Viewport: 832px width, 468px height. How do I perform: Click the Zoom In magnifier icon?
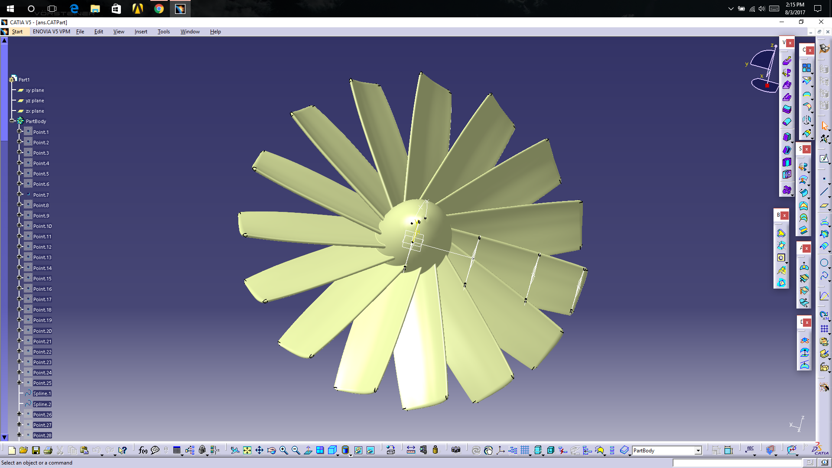tap(283, 451)
